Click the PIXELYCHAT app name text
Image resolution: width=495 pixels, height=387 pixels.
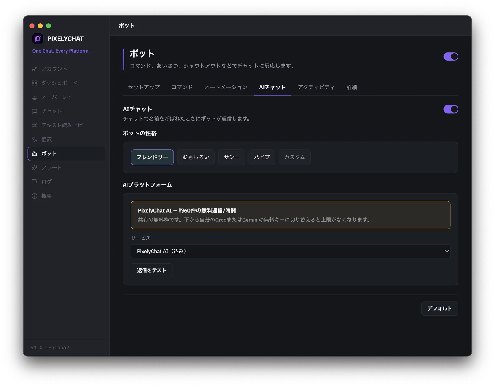65,39
